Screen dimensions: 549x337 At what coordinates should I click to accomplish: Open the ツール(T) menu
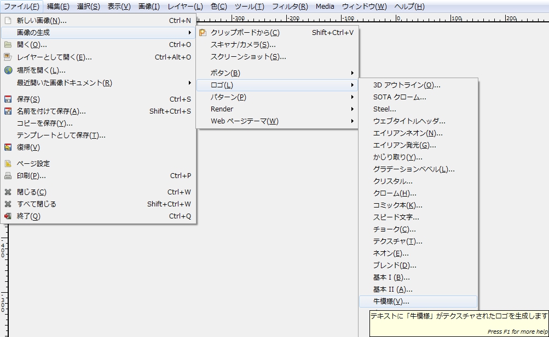(249, 7)
